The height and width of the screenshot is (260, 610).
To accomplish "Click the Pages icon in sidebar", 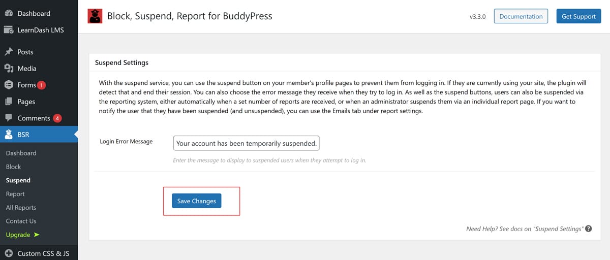I will click(x=9, y=102).
